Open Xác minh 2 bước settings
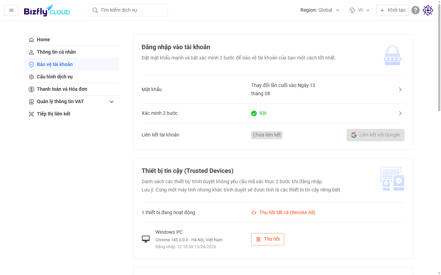The image size is (441, 275). [x=400, y=113]
